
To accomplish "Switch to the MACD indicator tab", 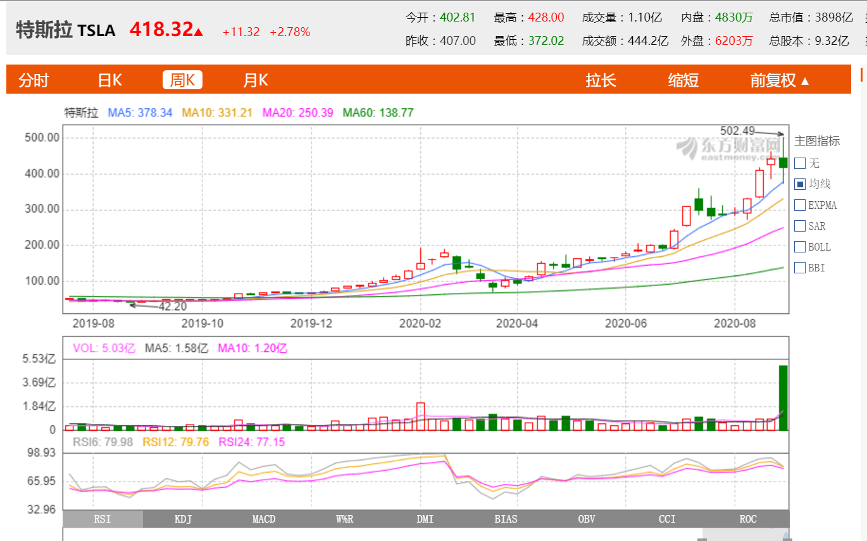I will pyautogui.click(x=264, y=519).
